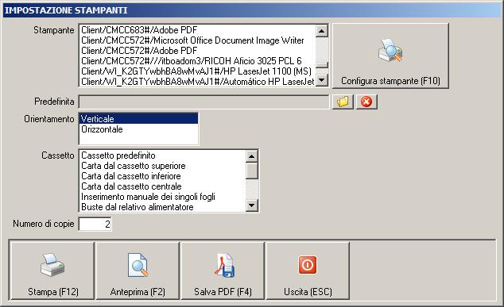Select printer Client/CMCC683#/Adobe PDF
This screenshot has width=504, height=307.
197,30
